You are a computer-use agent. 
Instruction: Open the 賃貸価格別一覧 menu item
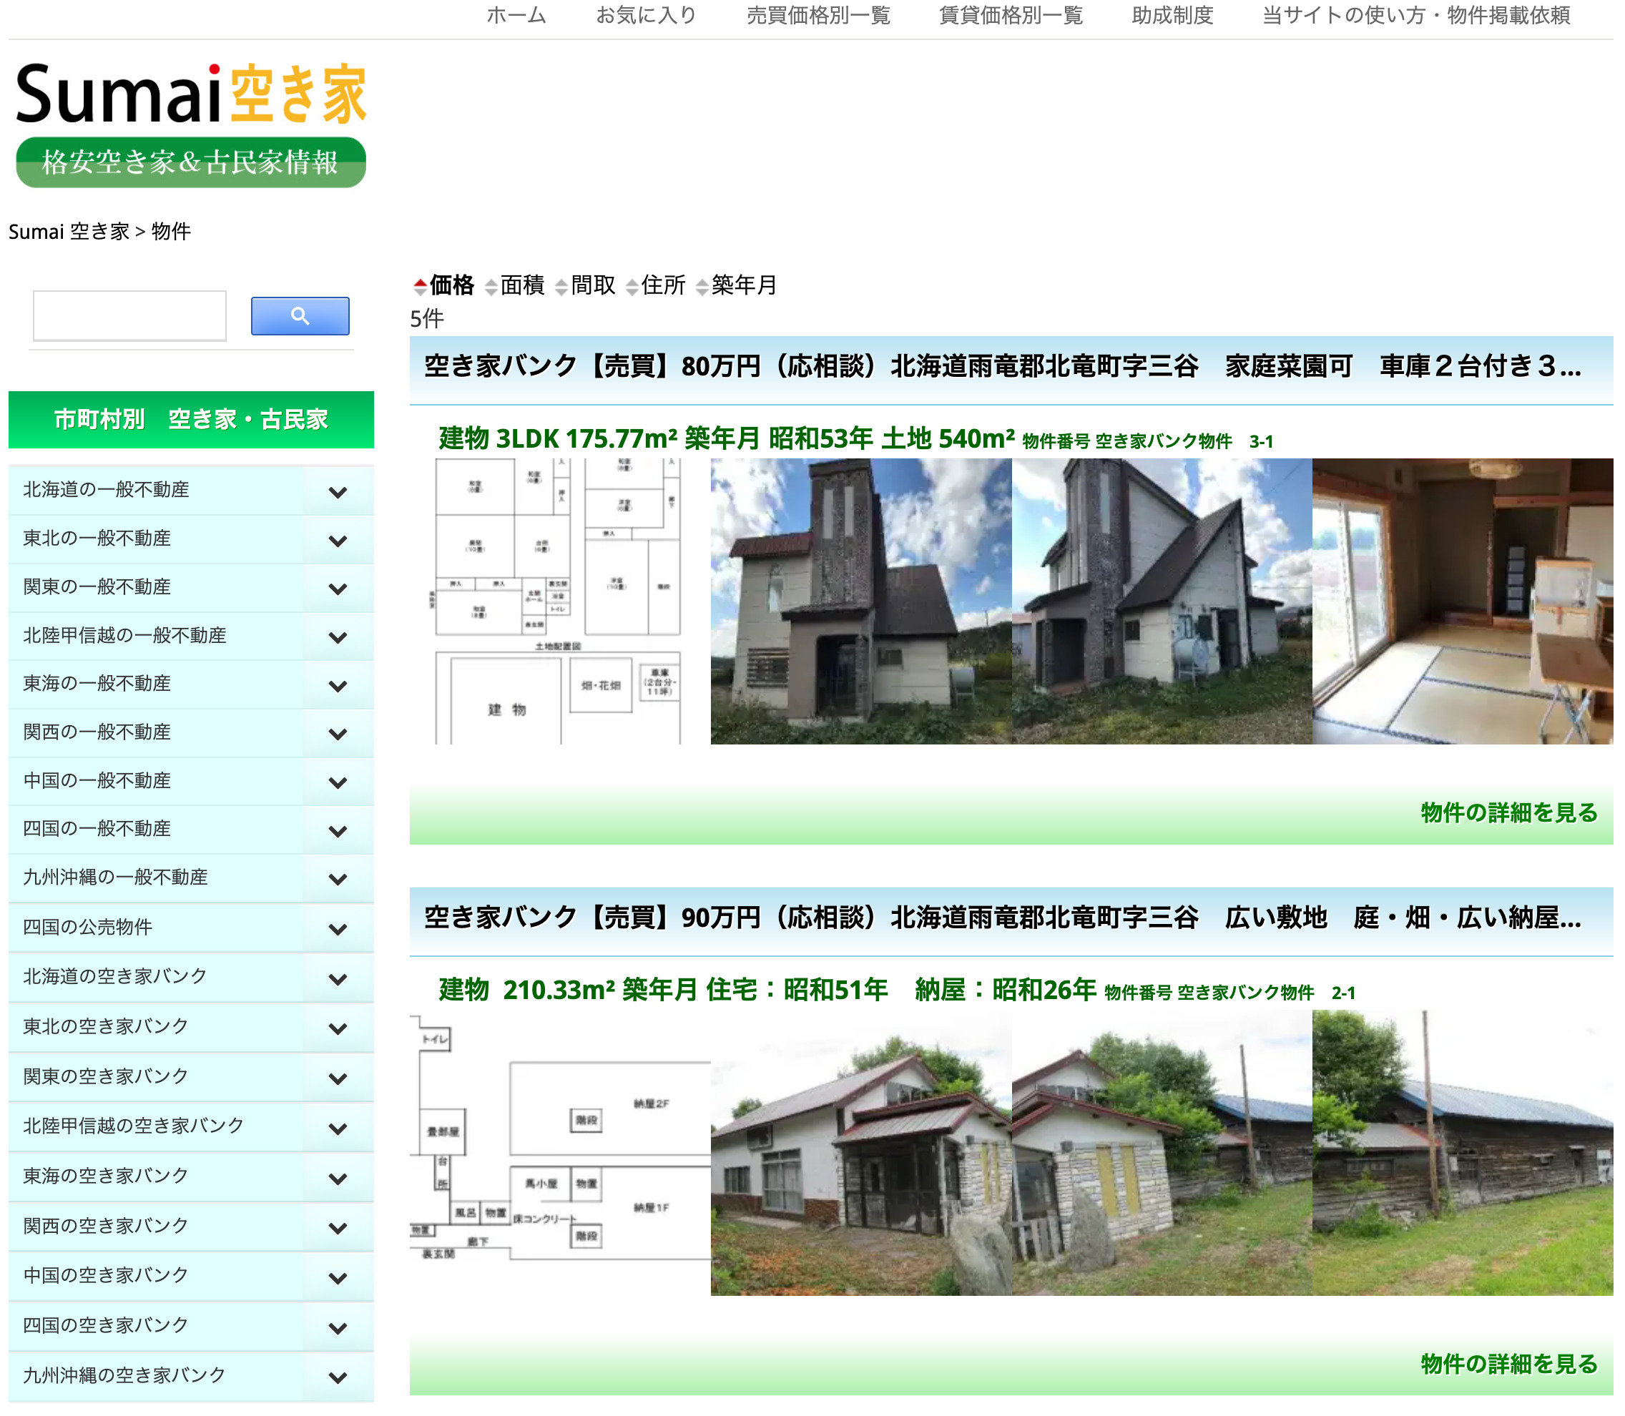(1010, 16)
